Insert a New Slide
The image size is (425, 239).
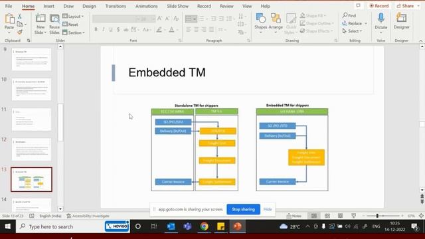tap(41, 24)
